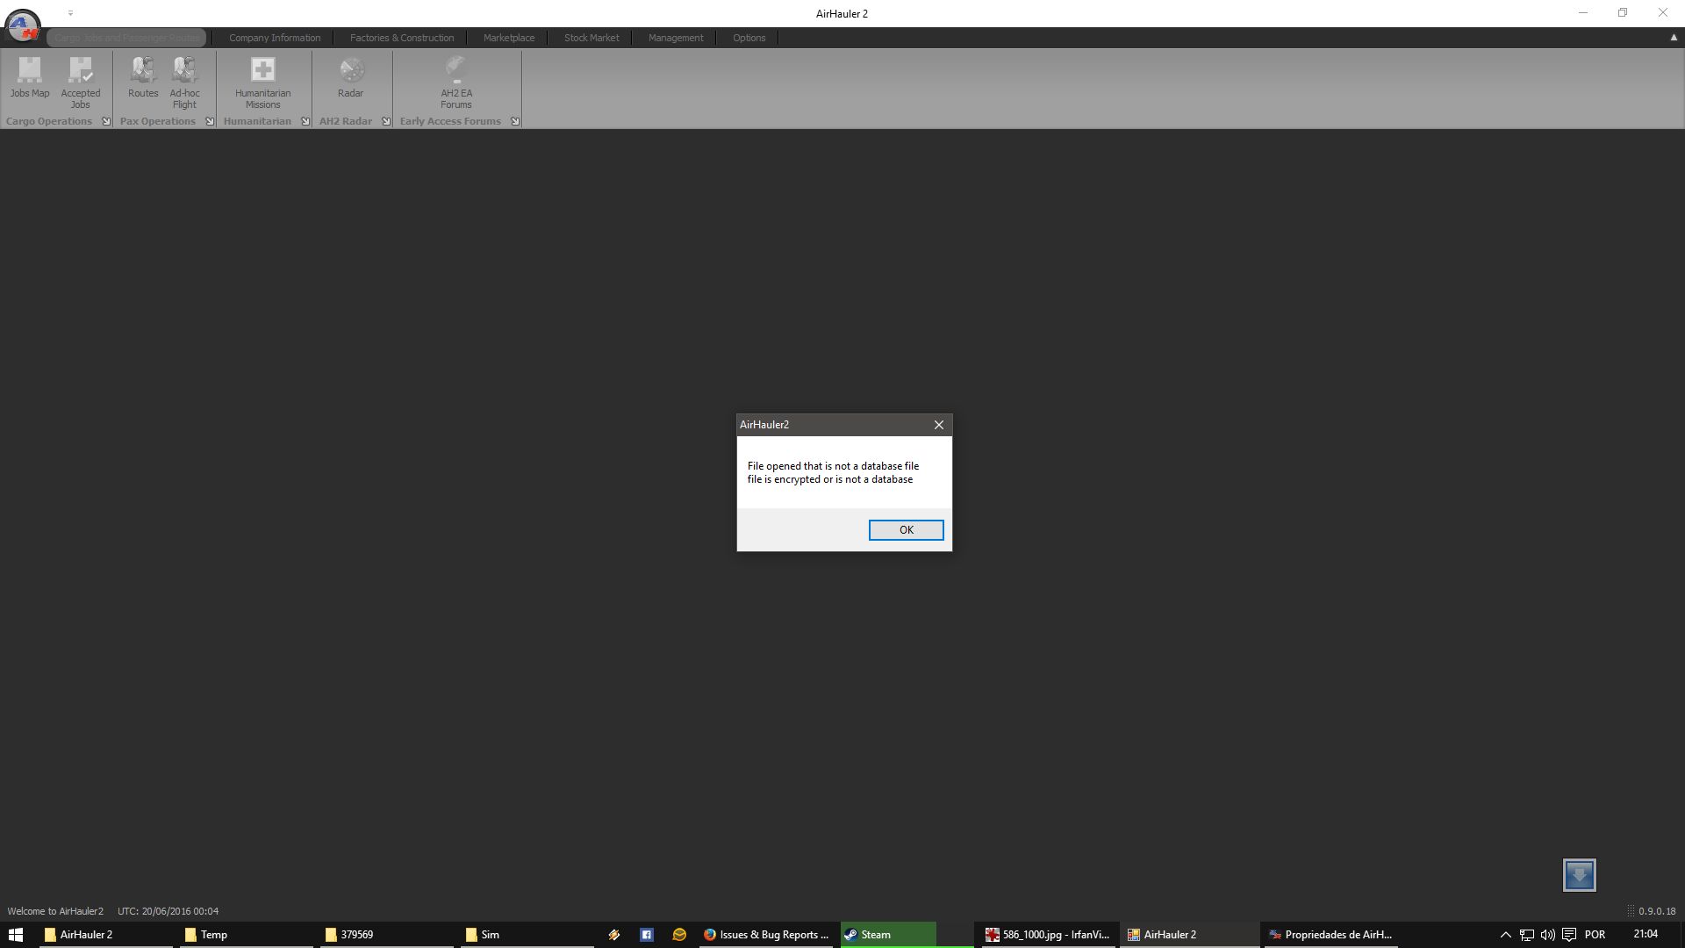This screenshot has width=1685, height=948.
Task: Expand AH2 Radar group launcher
Action: click(386, 121)
